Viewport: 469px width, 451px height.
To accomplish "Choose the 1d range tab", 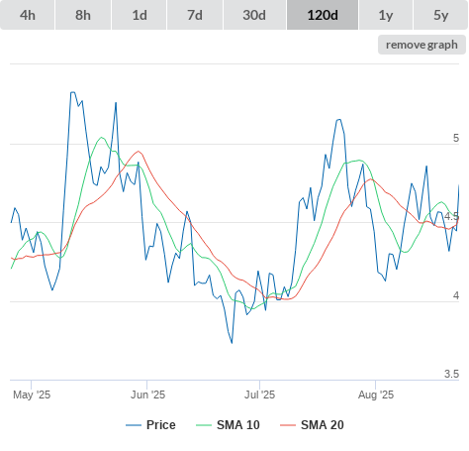I will pyautogui.click(x=140, y=15).
